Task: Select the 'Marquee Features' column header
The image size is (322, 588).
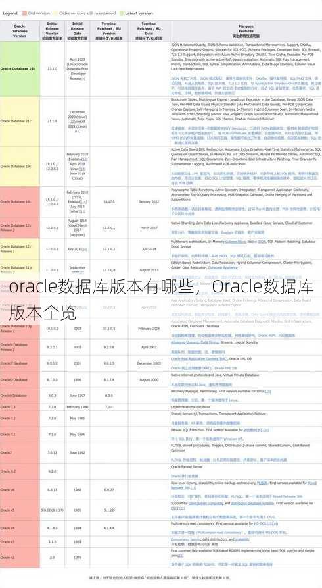Action: tap(246, 31)
